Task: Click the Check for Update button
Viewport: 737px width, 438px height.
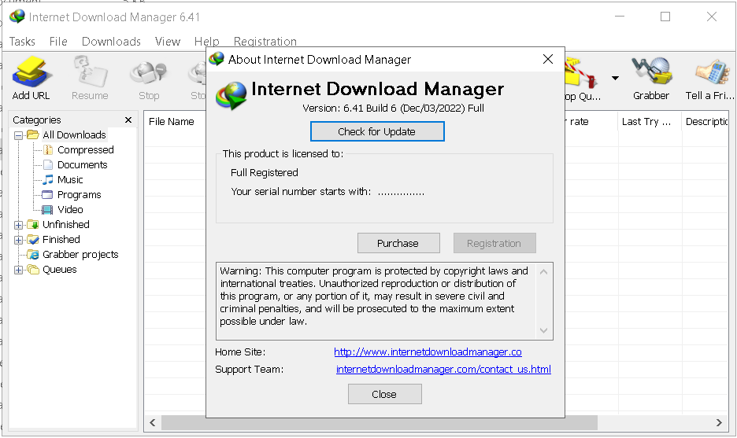Action: tap(377, 131)
